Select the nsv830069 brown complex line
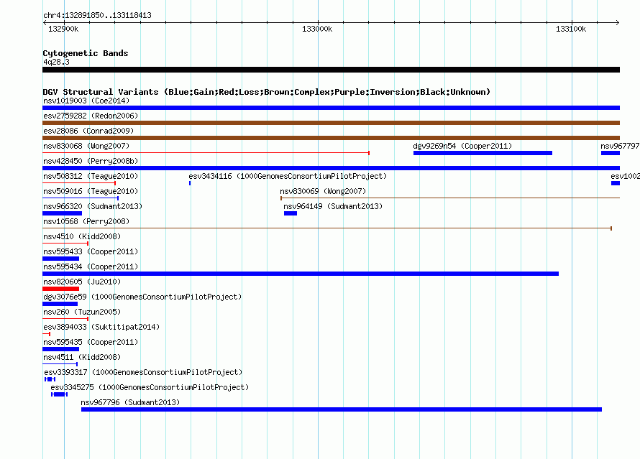 pos(450,198)
